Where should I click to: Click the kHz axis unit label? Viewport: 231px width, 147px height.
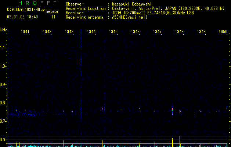click(x=3, y=30)
